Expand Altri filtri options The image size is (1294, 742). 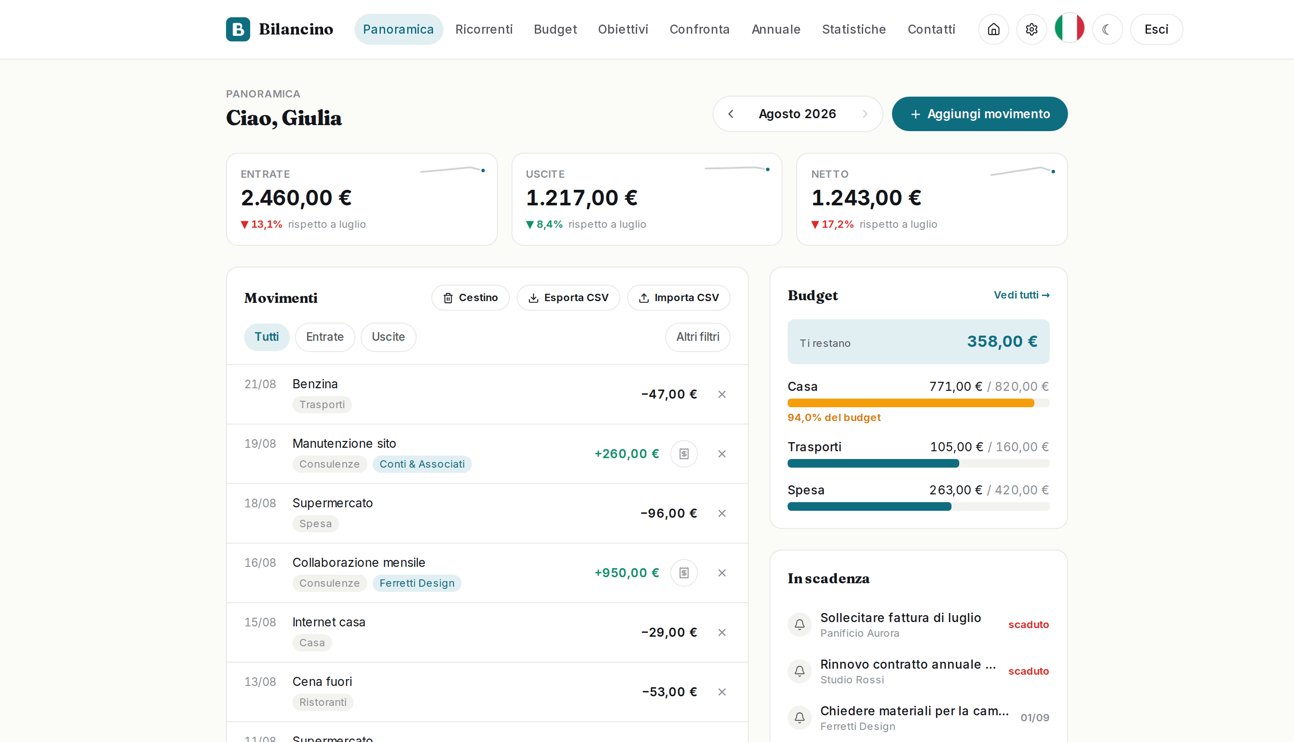697,337
